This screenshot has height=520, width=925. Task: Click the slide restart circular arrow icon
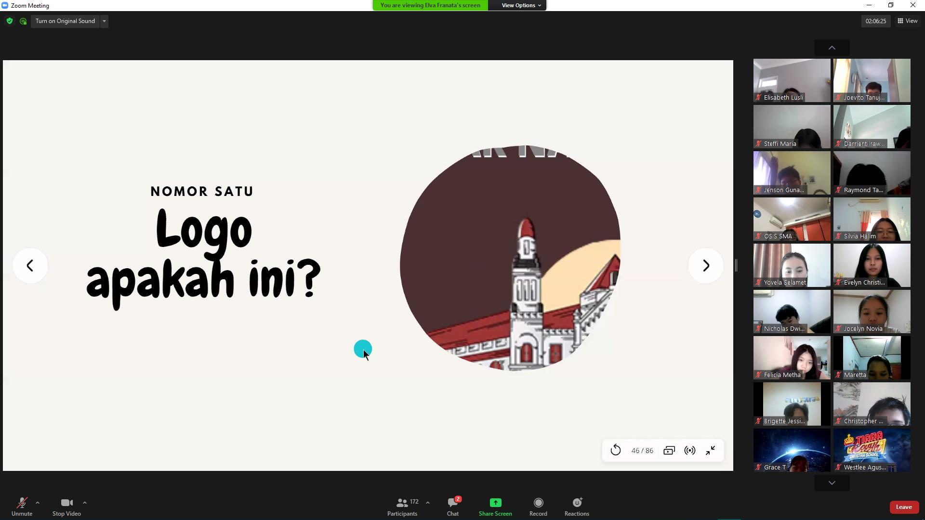(x=615, y=450)
